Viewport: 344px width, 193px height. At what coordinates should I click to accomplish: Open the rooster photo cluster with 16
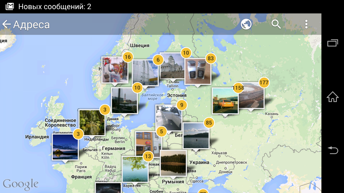click(115, 70)
